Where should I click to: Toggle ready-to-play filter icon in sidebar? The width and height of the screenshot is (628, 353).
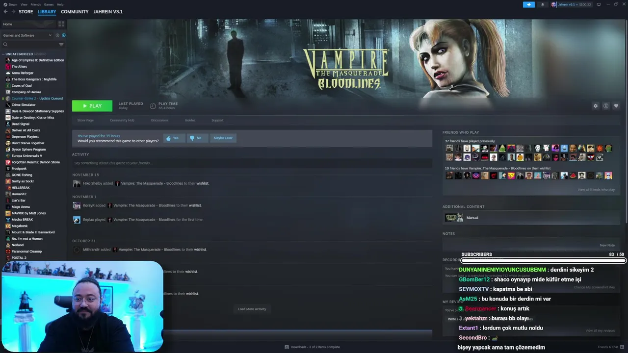(x=64, y=35)
